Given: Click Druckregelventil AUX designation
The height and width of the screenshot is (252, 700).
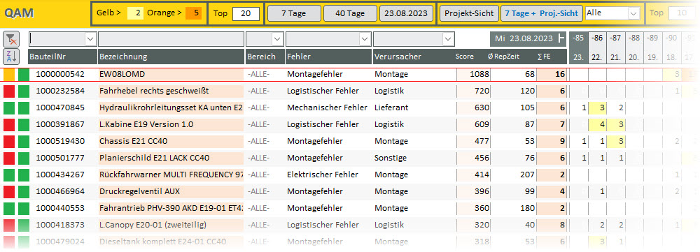Looking at the screenshot, I should [171, 191].
